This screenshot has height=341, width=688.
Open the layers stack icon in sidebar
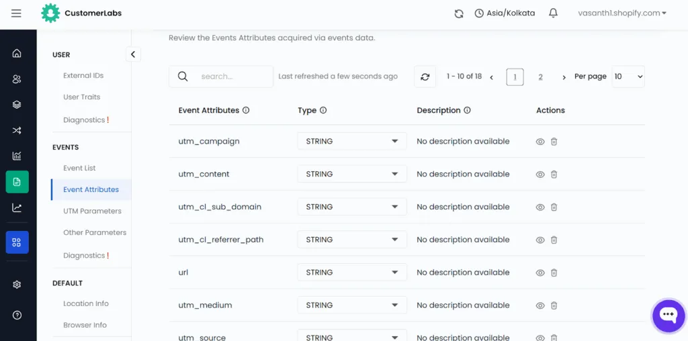(x=17, y=105)
